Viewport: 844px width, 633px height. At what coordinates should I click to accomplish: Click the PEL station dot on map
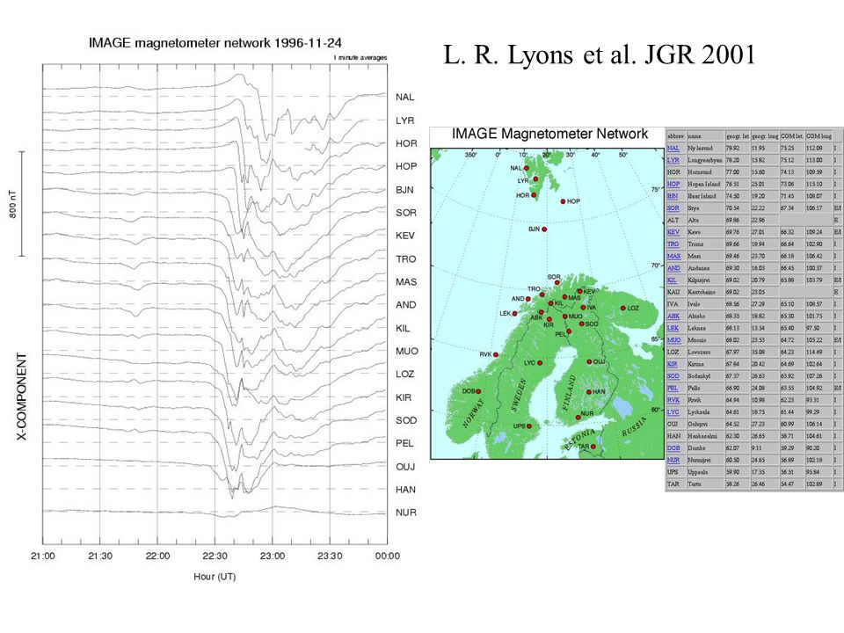569,331
